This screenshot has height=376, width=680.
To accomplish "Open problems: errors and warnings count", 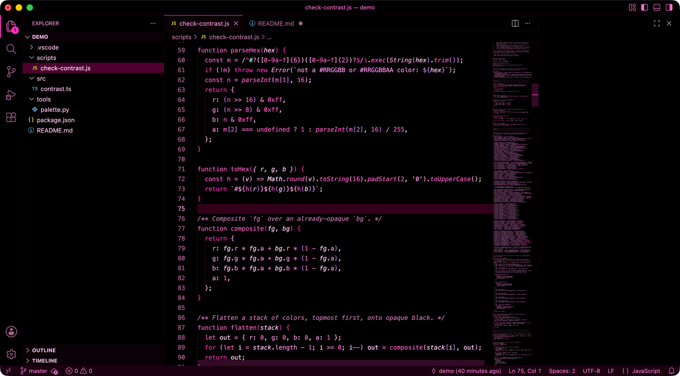I will point(79,371).
